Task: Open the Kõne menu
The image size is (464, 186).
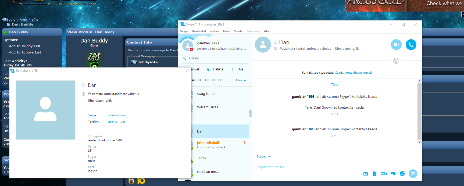Action: point(227,31)
